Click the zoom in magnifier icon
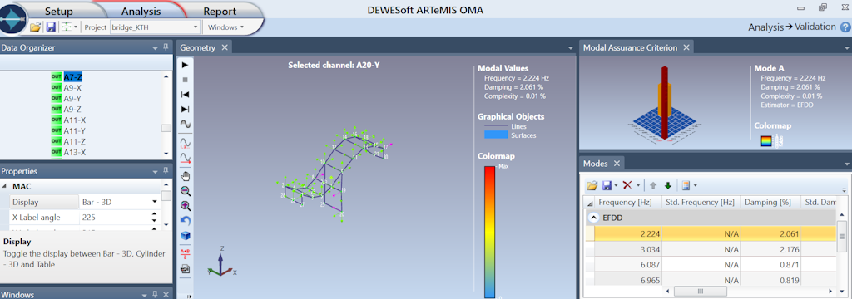Image resolution: width=852 pixels, height=299 pixels. click(x=186, y=206)
